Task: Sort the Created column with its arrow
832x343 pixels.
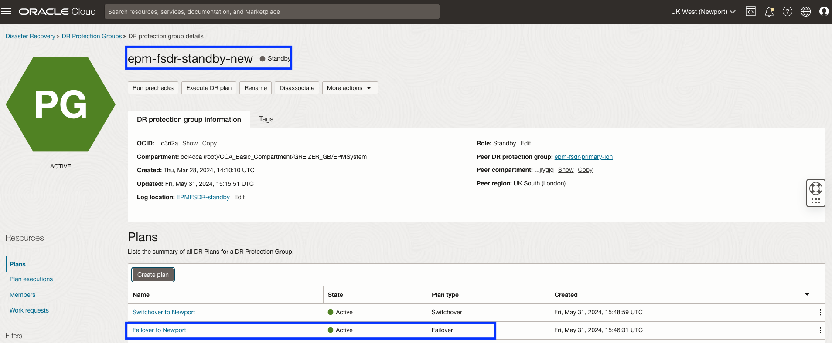Action: tap(807, 295)
